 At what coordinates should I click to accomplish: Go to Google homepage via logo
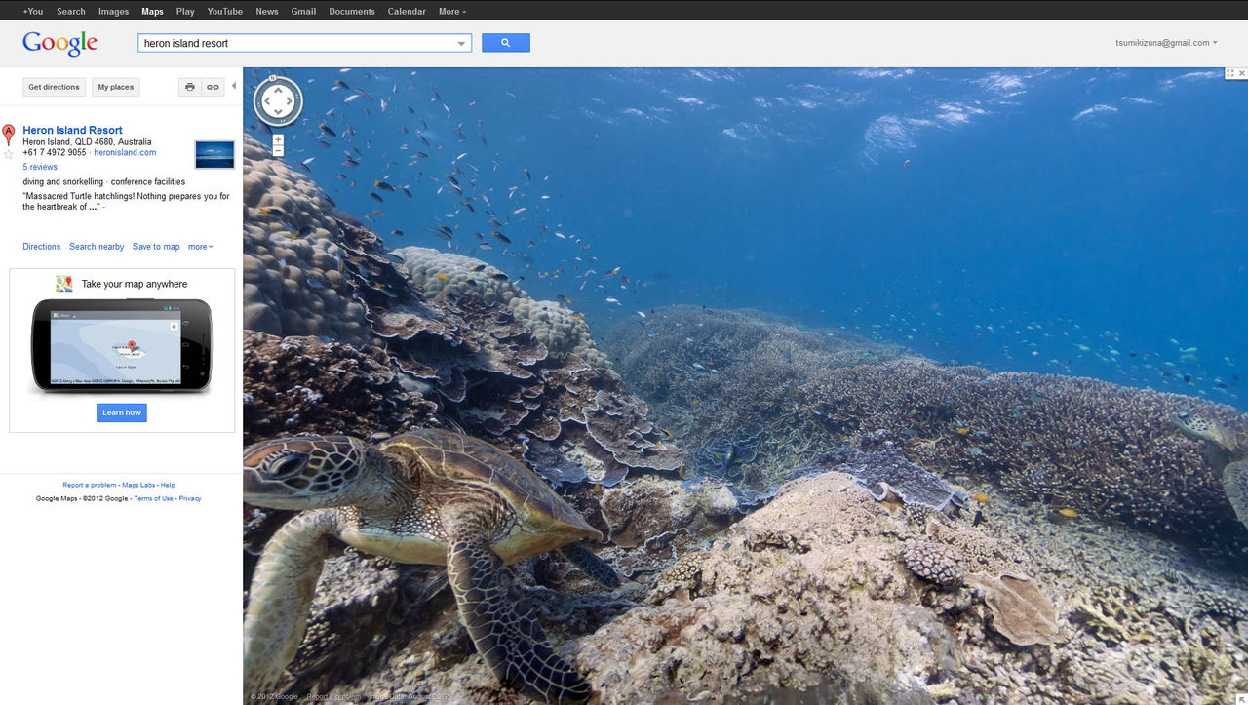tap(60, 43)
